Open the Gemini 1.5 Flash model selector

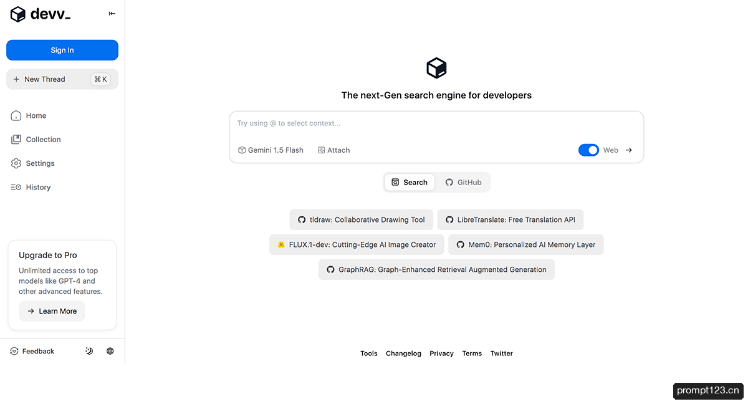(271, 150)
